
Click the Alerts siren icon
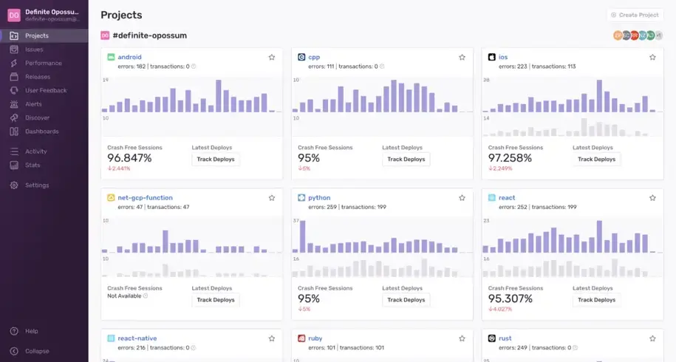(14, 104)
